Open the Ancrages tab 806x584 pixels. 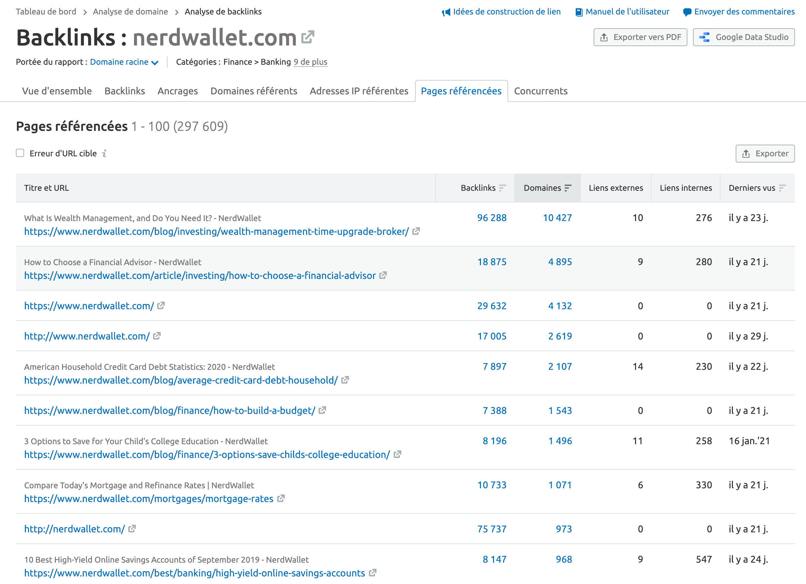tap(178, 91)
